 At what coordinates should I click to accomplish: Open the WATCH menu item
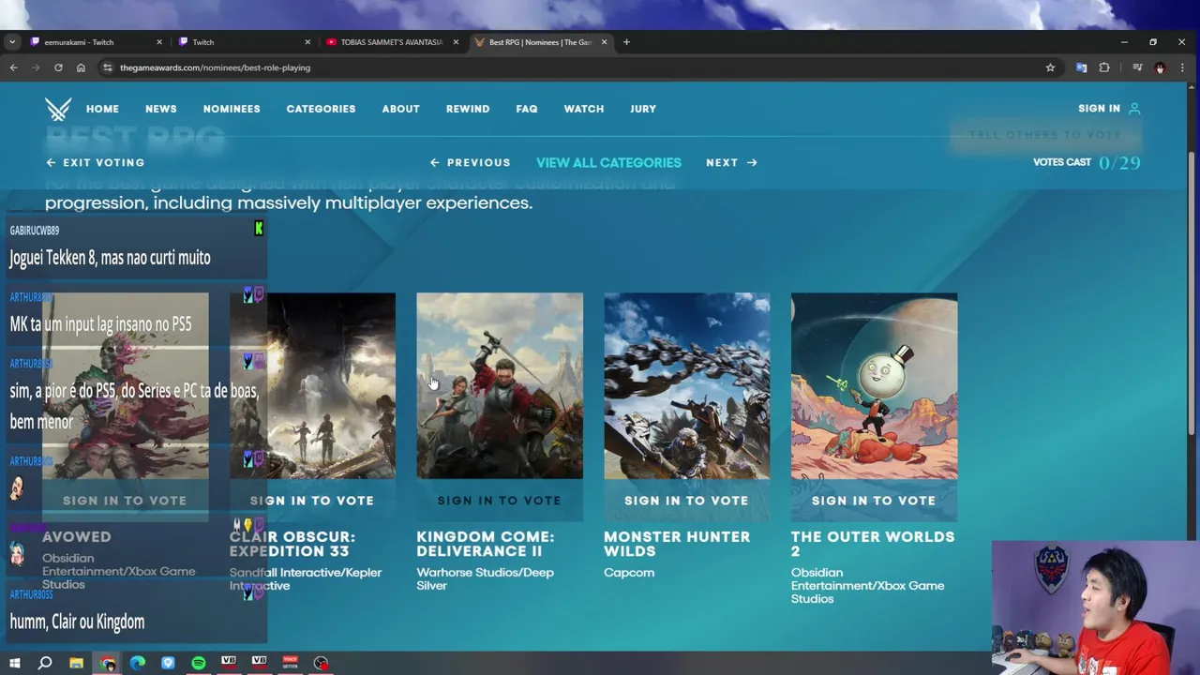click(583, 109)
